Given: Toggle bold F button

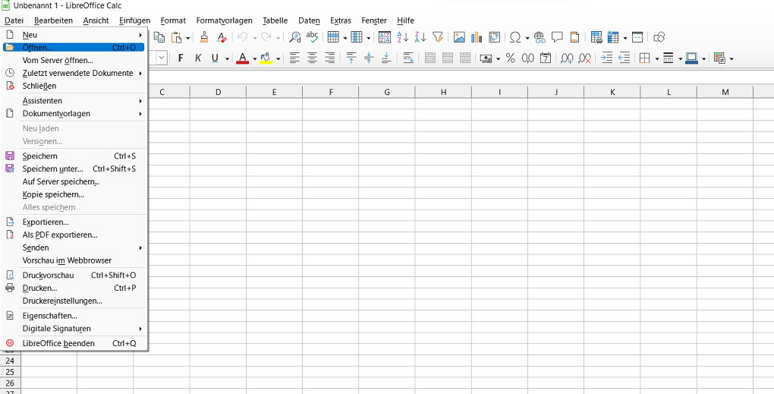Looking at the screenshot, I should tap(181, 58).
